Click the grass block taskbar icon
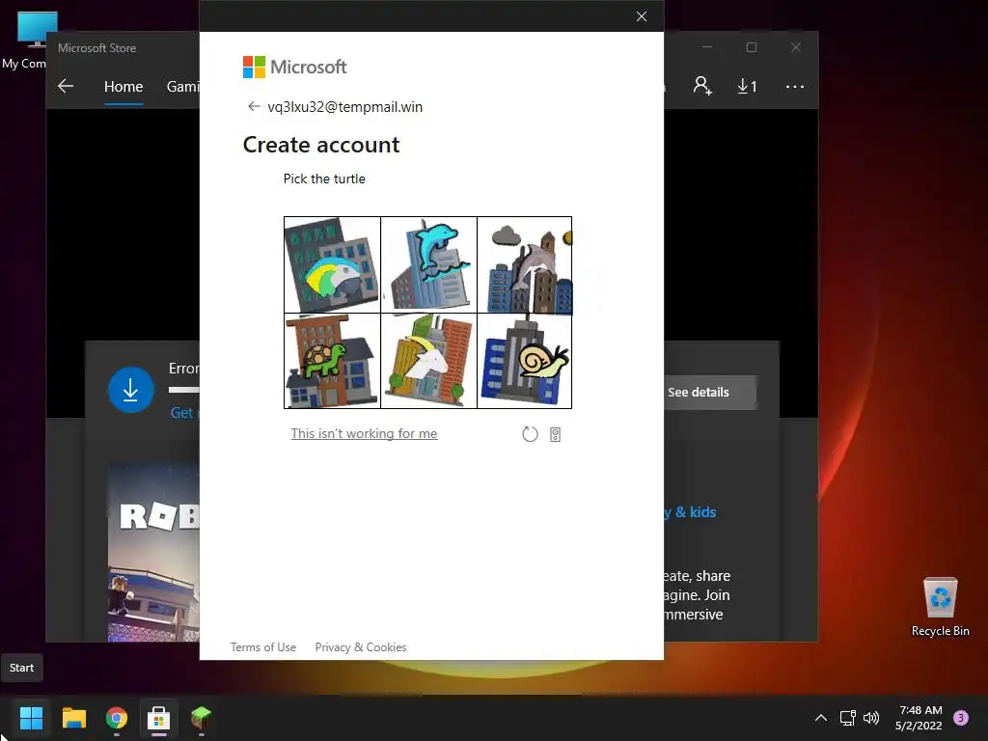 (201, 717)
